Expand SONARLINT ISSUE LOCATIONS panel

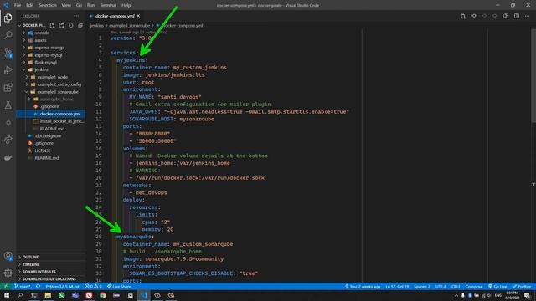[50, 279]
